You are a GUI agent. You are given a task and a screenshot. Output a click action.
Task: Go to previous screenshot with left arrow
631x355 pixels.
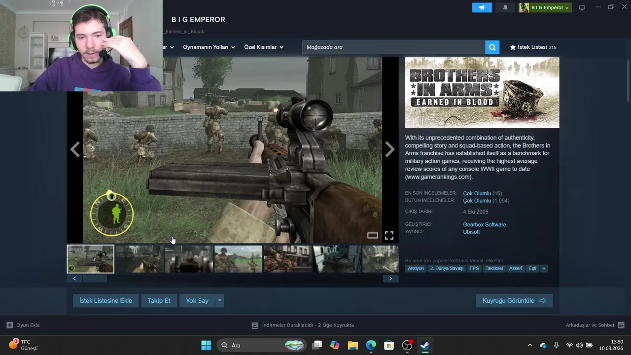[75, 149]
